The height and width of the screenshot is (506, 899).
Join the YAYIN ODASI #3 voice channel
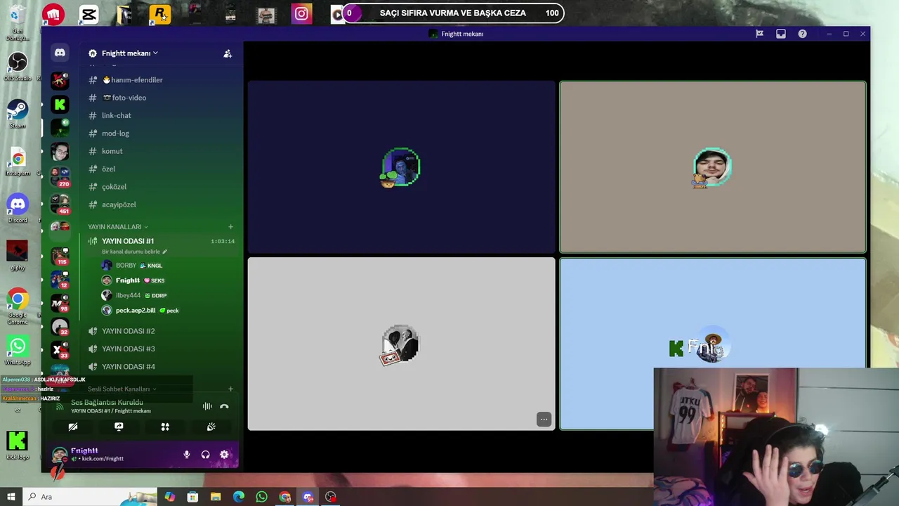point(128,349)
